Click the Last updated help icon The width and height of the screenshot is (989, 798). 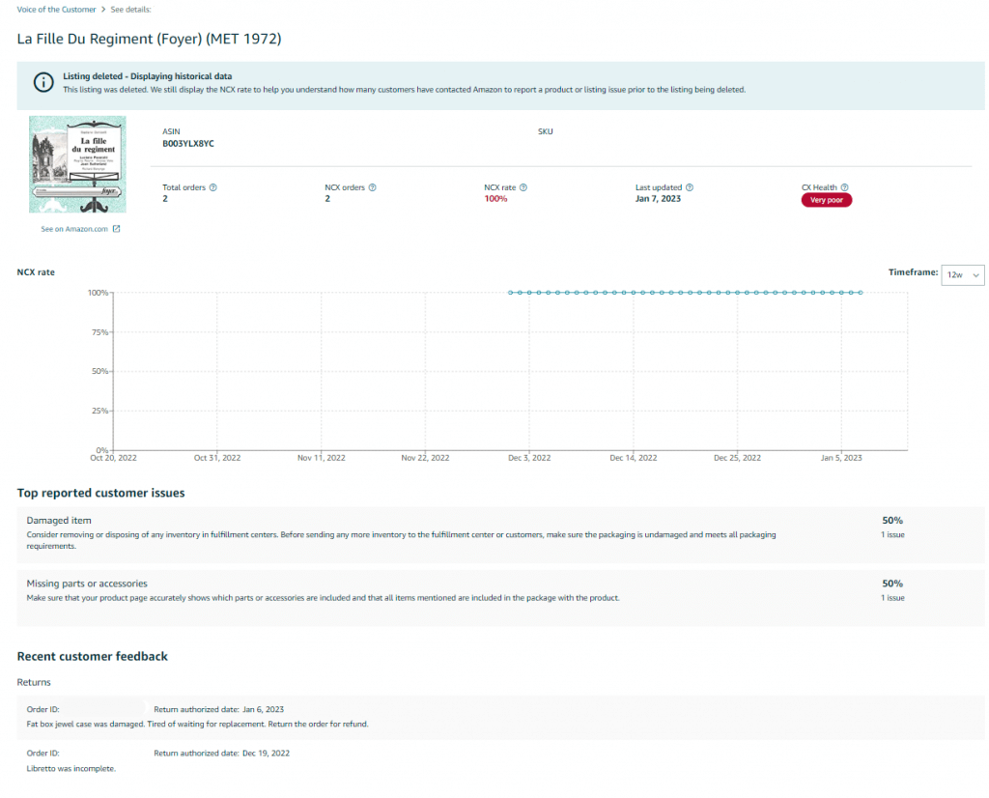(690, 187)
